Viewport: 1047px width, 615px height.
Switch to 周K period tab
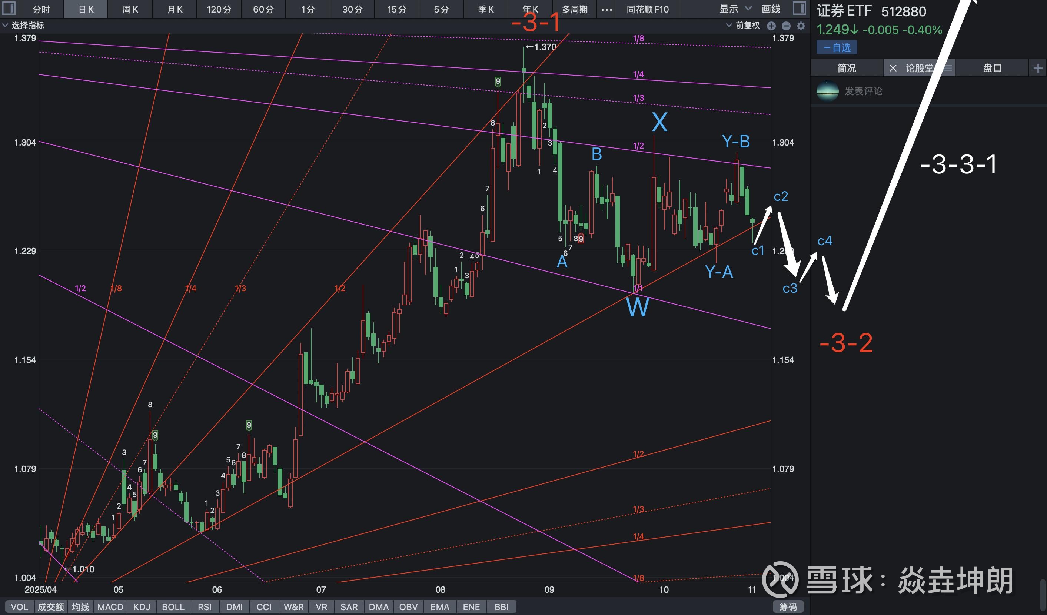pyautogui.click(x=130, y=9)
